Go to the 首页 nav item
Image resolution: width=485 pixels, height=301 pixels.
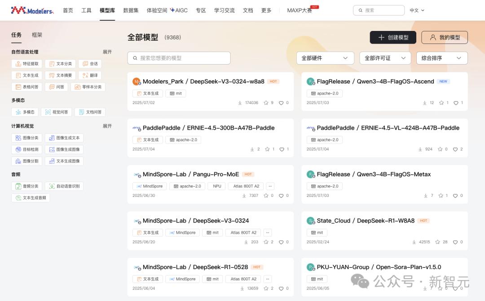tap(68, 10)
